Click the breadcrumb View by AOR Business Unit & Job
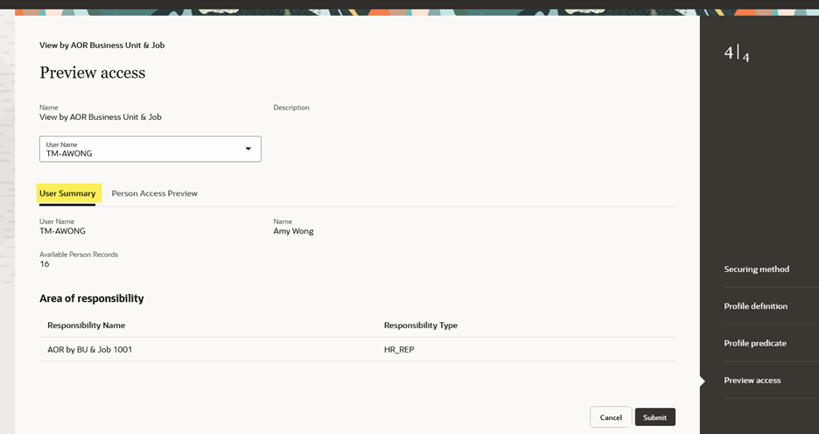 click(x=101, y=45)
